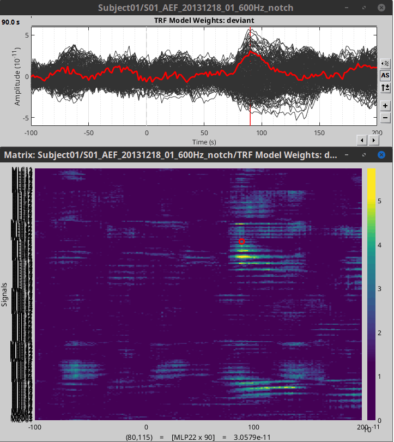Click the red vertical time cursor line
Viewport: 394px width, 442px height.
pos(250,109)
